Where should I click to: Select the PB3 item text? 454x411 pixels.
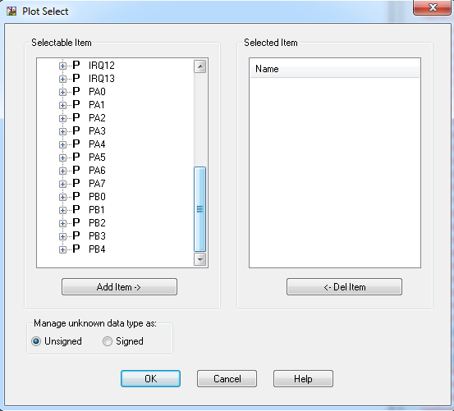pos(97,236)
